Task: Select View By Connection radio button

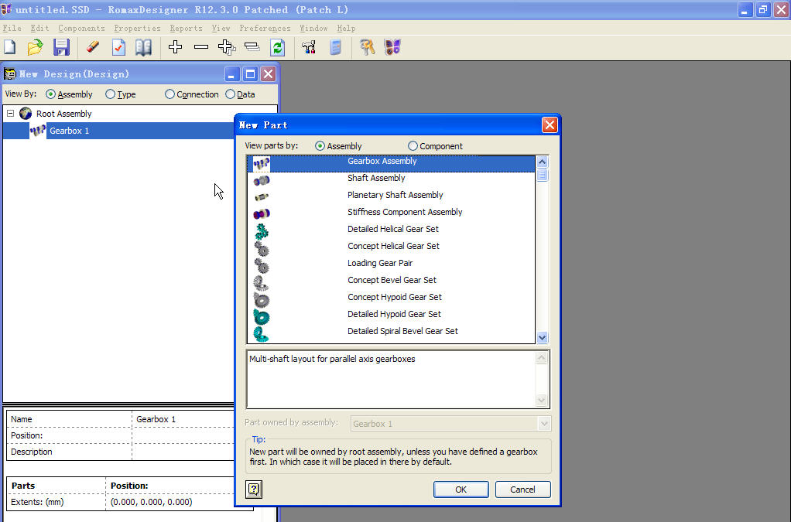Action: pyautogui.click(x=169, y=94)
